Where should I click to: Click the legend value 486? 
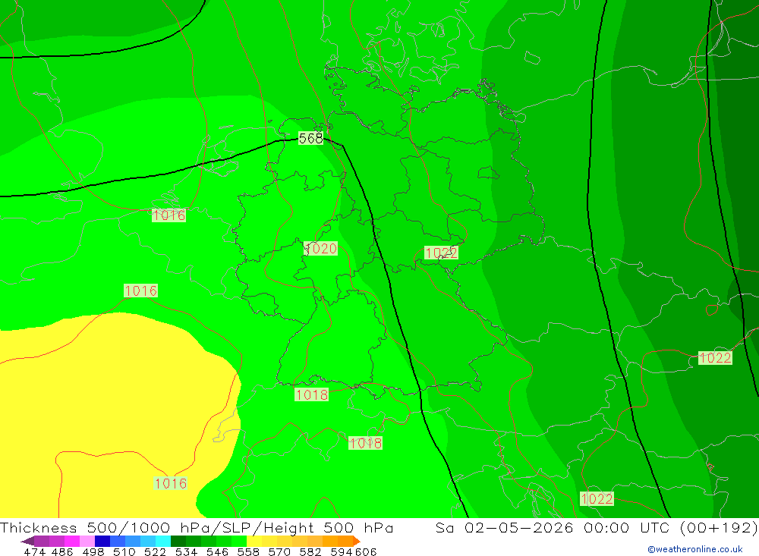point(62,551)
